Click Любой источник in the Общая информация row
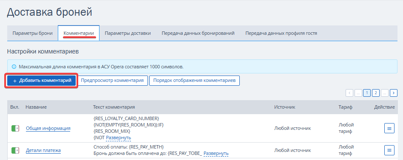The height and width of the screenshot is (160, 403). (x=293, y=128)
